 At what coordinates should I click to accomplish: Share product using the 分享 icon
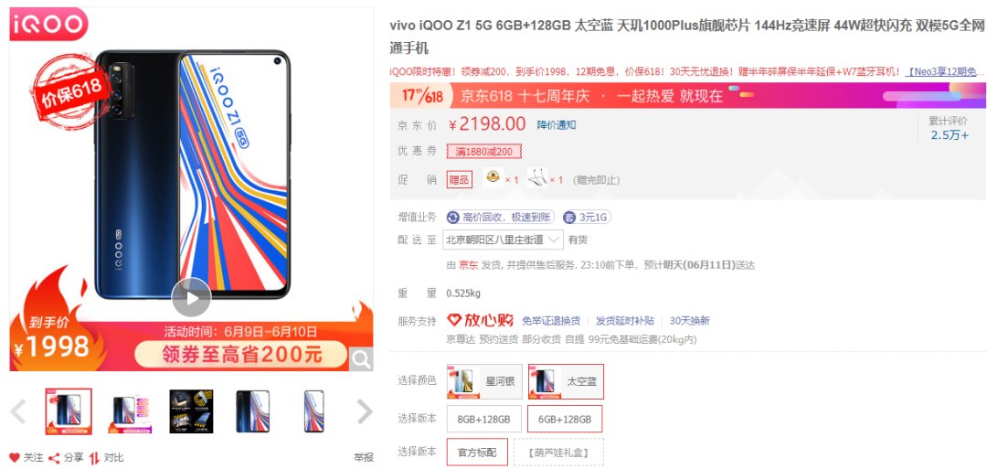[54, 458]
